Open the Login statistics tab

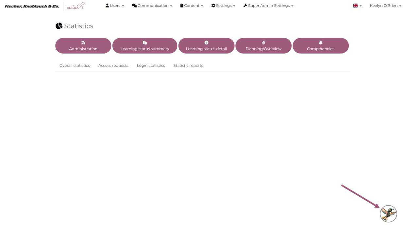(x=151, y=65)
